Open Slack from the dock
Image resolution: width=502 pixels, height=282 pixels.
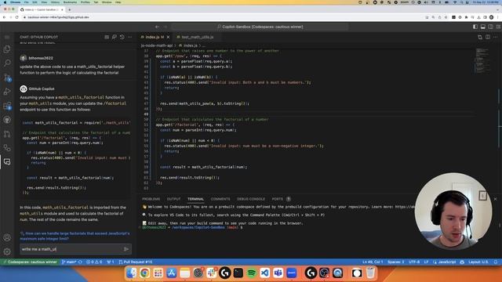[211, 273]
